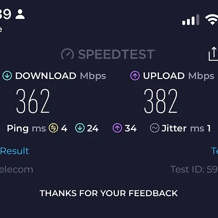Viewport: 218px width, 218px height.
Task: Tap the jitter wave icon
Action: [x=155, y=128]
